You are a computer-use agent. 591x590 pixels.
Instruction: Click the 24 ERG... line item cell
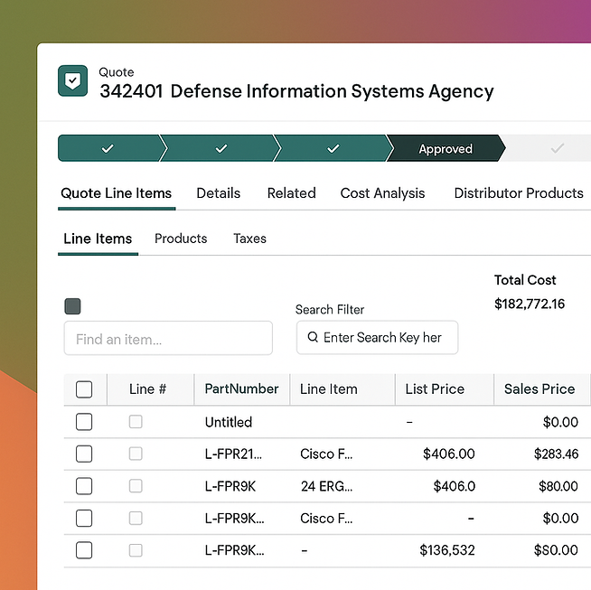pyautogui.click(x=326, y=486)
